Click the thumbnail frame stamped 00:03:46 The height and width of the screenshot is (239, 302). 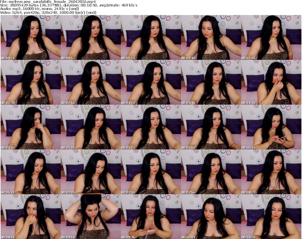click(211, 82)
